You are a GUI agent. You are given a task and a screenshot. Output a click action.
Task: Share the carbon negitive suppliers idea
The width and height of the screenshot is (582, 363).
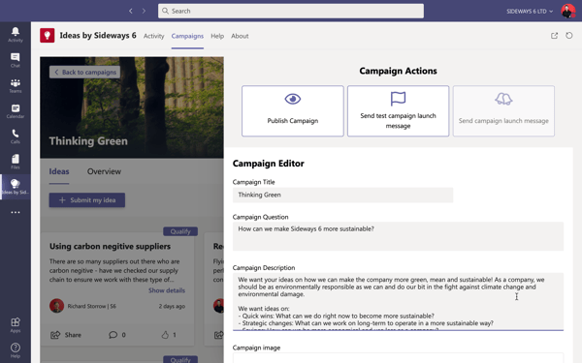click(x=66, y=335)
